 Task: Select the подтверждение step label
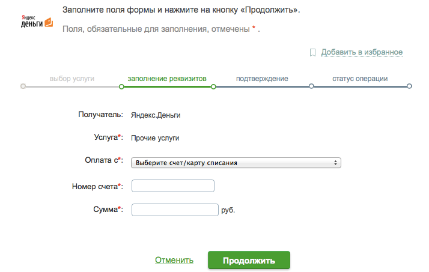(262, 79)
